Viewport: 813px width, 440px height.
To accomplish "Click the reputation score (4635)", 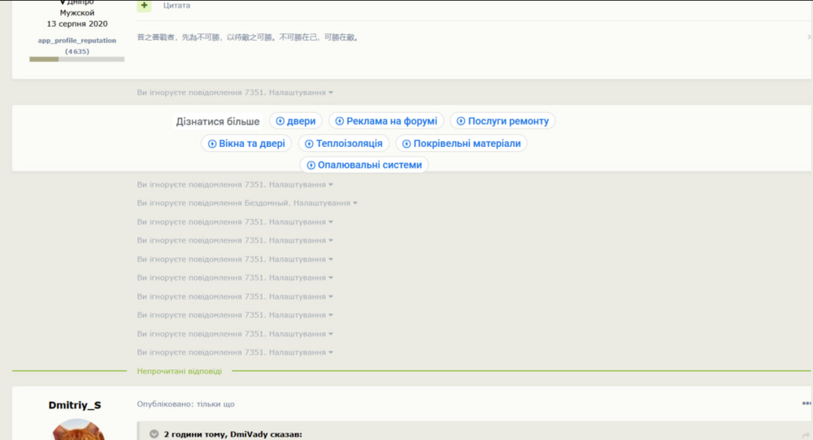I will (x=76, y=51).
